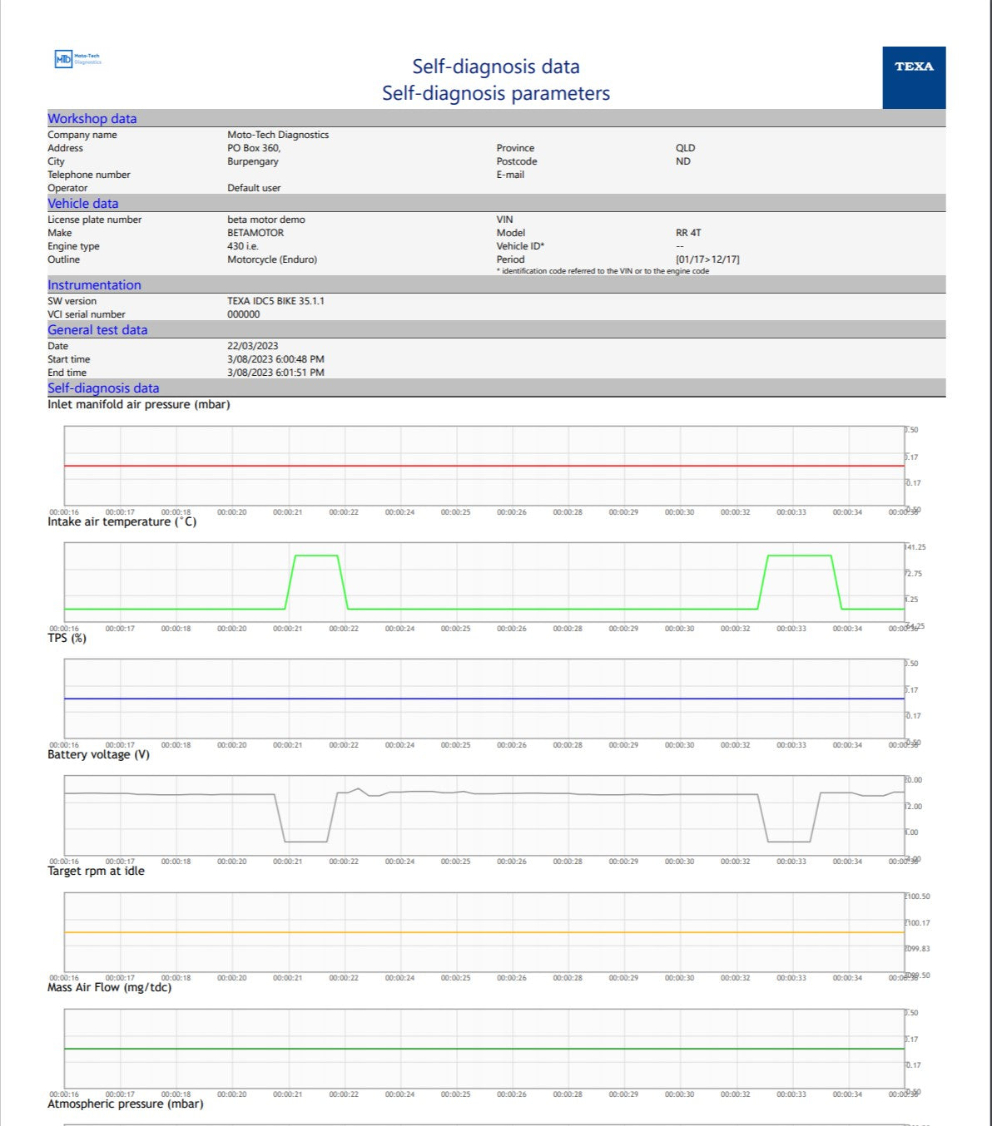
Task: Click the 00:00:33 time label under Mass Air Flow chart
Action: 791,1094
